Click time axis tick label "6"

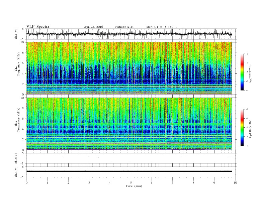(x=152, y=183)
